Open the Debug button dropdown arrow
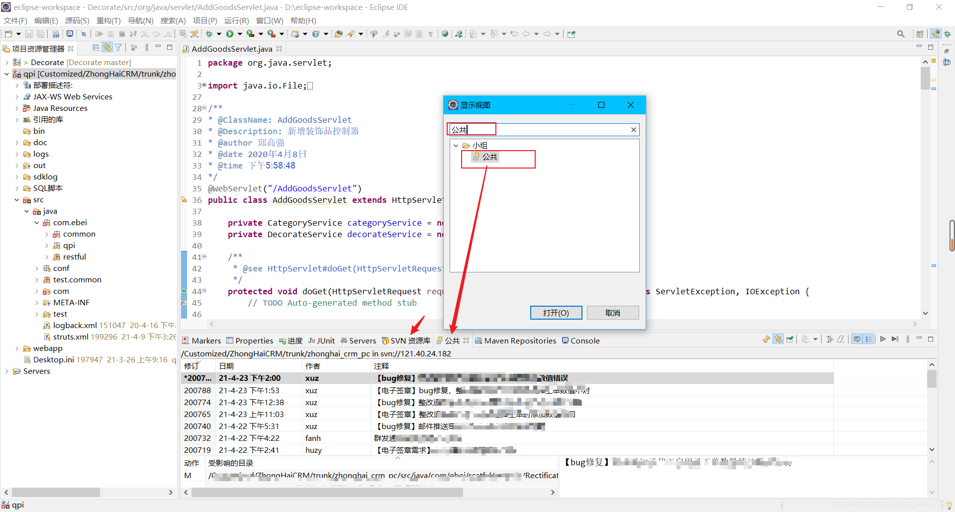The image size is (955, 512). pyautogui.click(x=219, y=34)
